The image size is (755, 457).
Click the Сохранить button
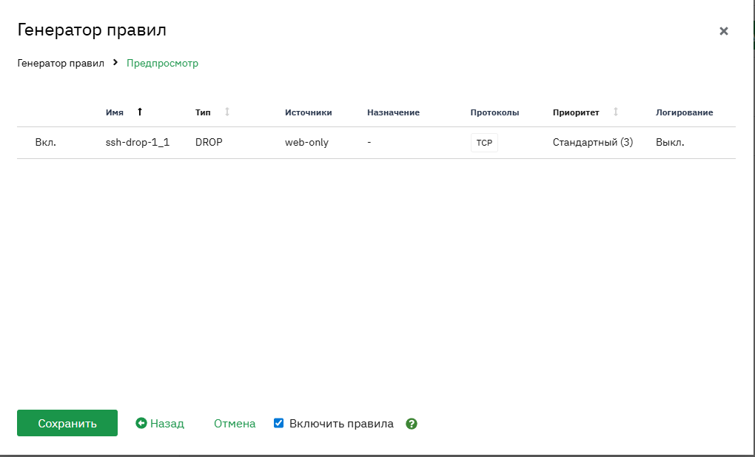tap(67, 423)
